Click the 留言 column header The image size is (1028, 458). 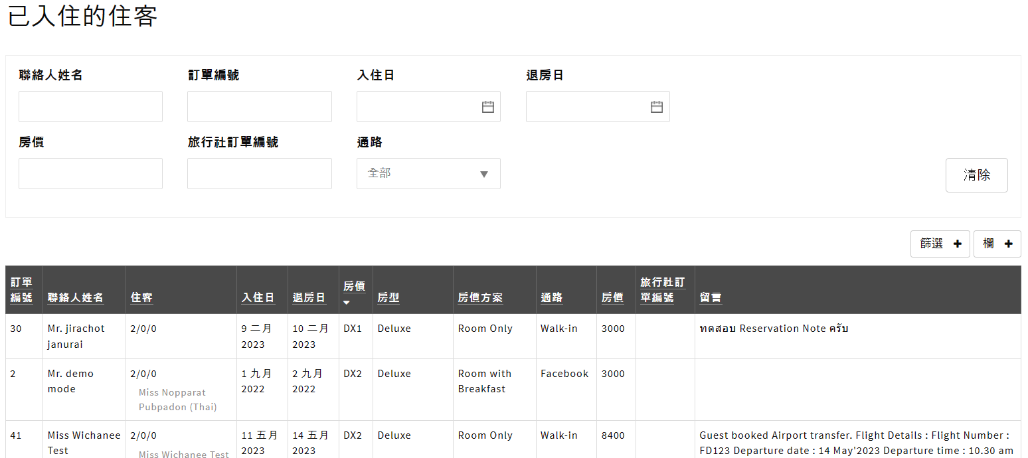coord(711,297)
